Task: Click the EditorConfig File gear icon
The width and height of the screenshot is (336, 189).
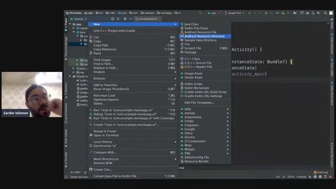Action: click(x=182, y=157)
